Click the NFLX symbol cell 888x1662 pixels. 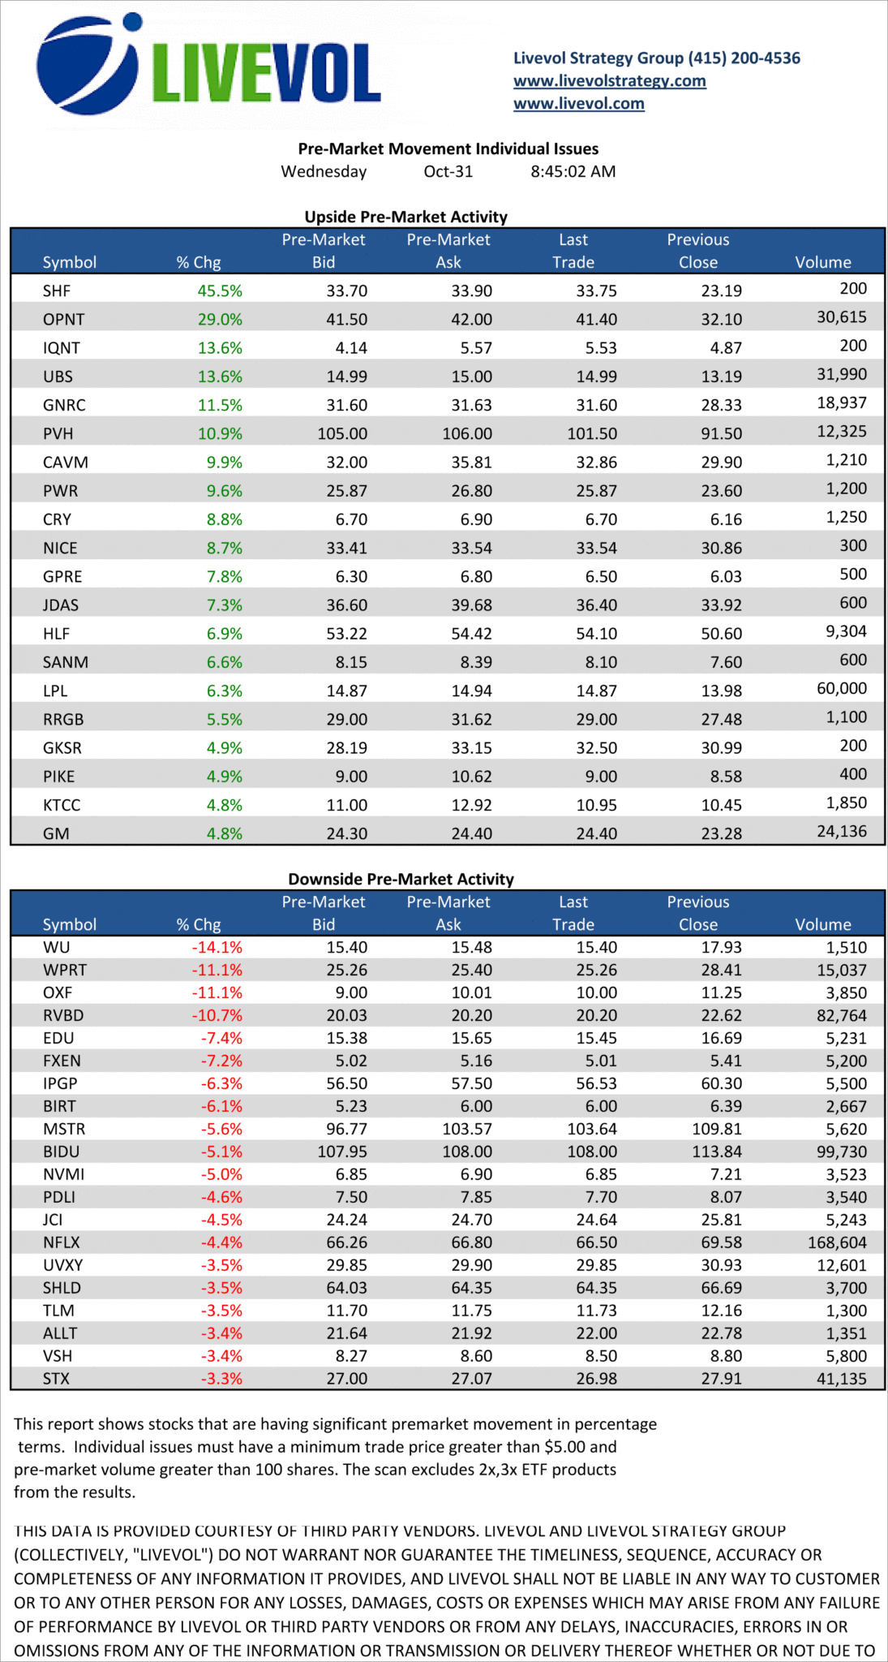(62, 1242)
